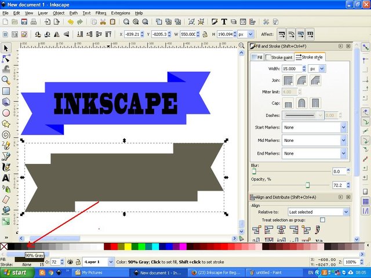Select the round join button
The width and height of the screenshot is (371, 278).
301,81
